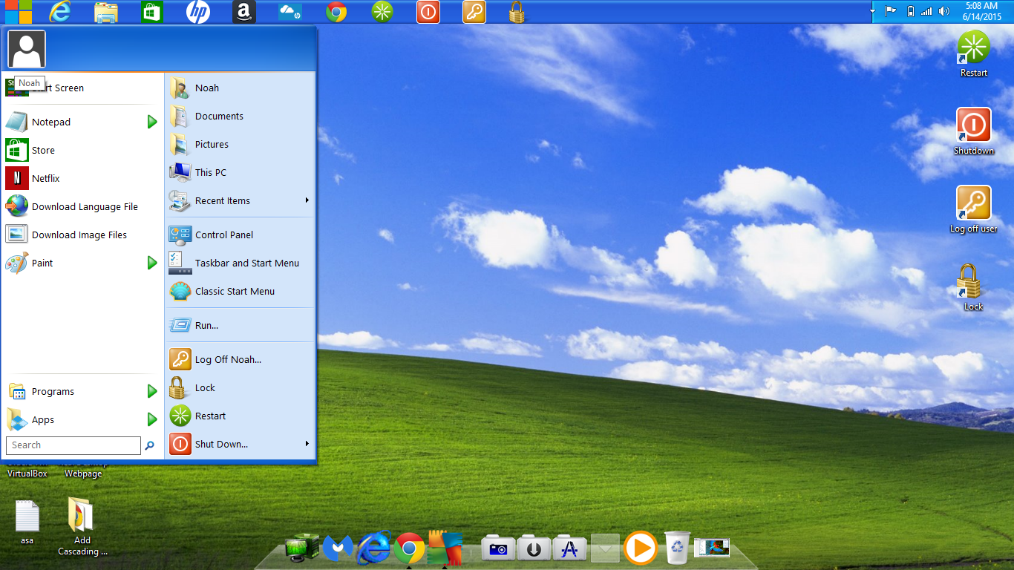The width and height of the screenshot is (1014, 570).
Task: Expand the Notepad submenu arrow
Action: click(x=152, y=122)
